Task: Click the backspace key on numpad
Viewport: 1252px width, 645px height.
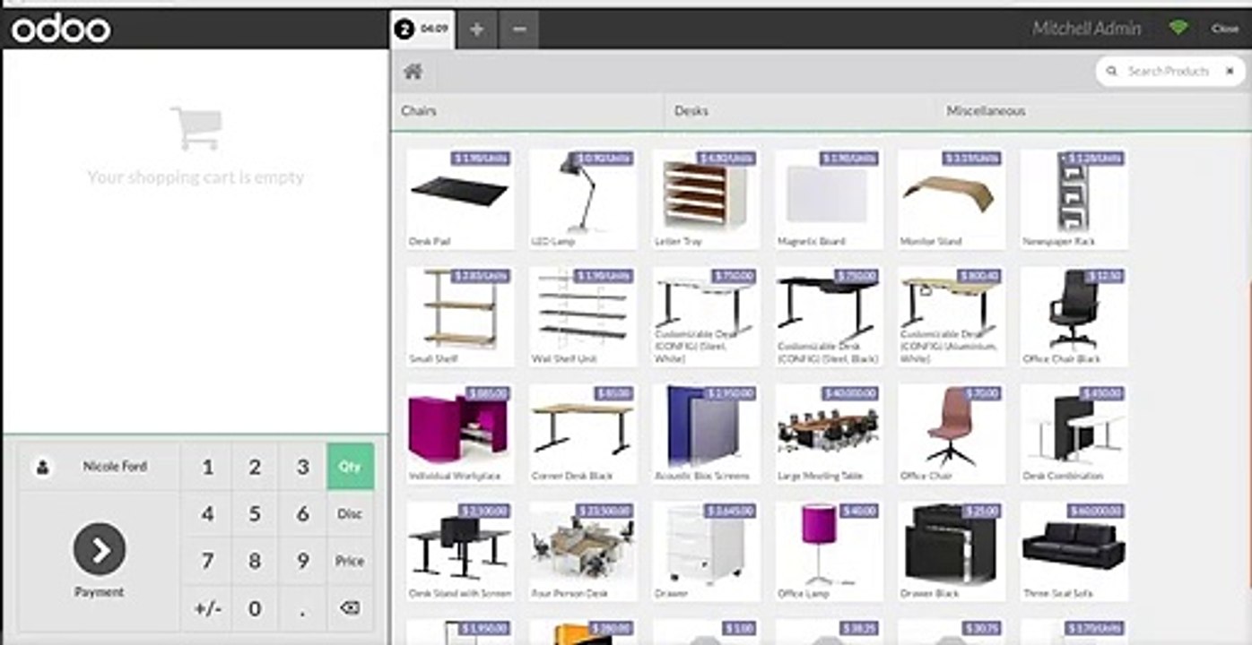Action: coord(350,608)
